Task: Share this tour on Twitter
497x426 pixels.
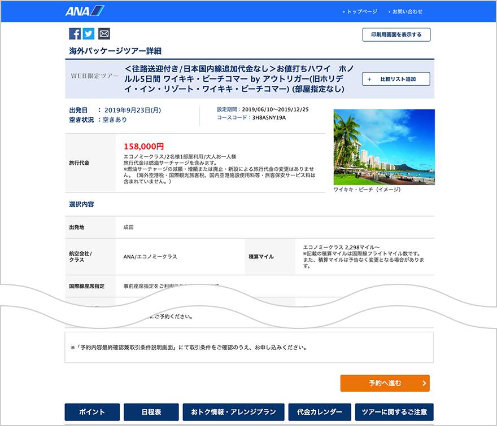Action: coord(89,34)
